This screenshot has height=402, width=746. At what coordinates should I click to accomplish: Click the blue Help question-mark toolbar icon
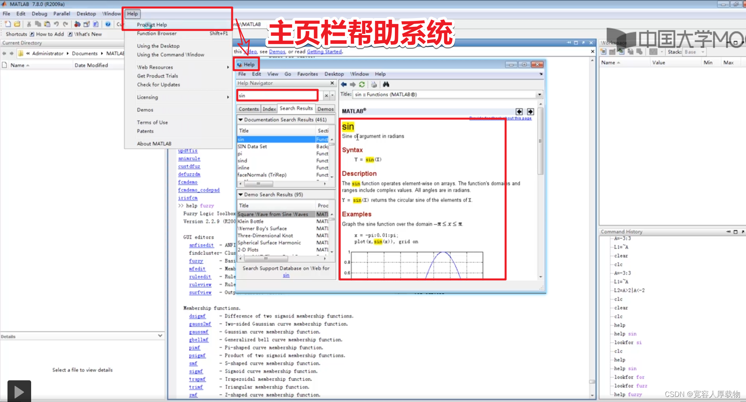click(x=108, y=24)
